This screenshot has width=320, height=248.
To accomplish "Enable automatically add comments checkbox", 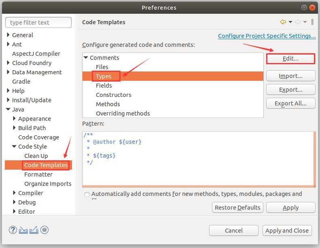I will coord(87,194).
